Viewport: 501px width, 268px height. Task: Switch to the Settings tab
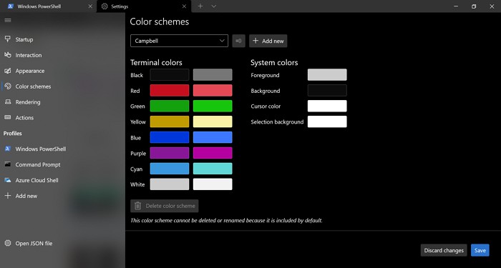(x=144, y=6)
